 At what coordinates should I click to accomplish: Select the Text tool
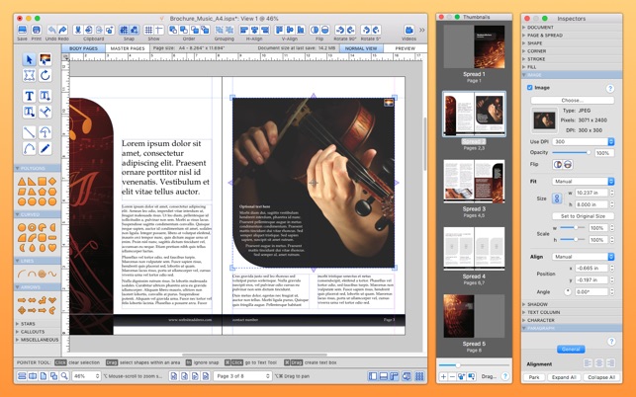[x=29, y=96]
